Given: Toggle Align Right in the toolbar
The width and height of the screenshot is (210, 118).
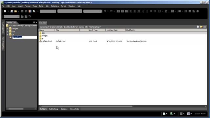Looking at the screenshot, I should coord(138,11).
